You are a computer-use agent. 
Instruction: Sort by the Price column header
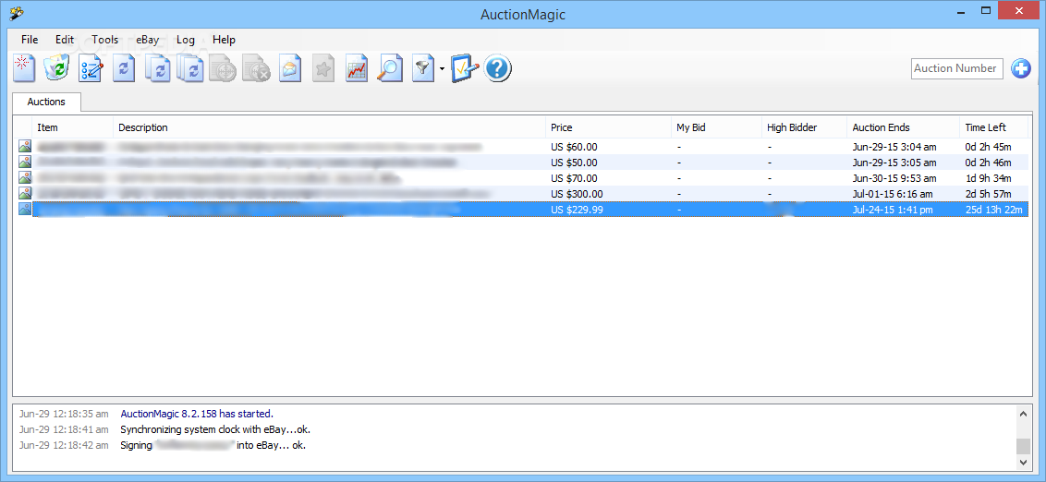pyautogui.click(x=608, y=127)
